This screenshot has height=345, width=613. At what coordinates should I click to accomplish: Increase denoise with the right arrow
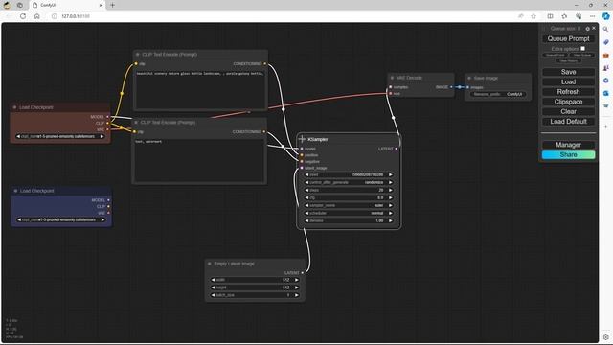390,220
